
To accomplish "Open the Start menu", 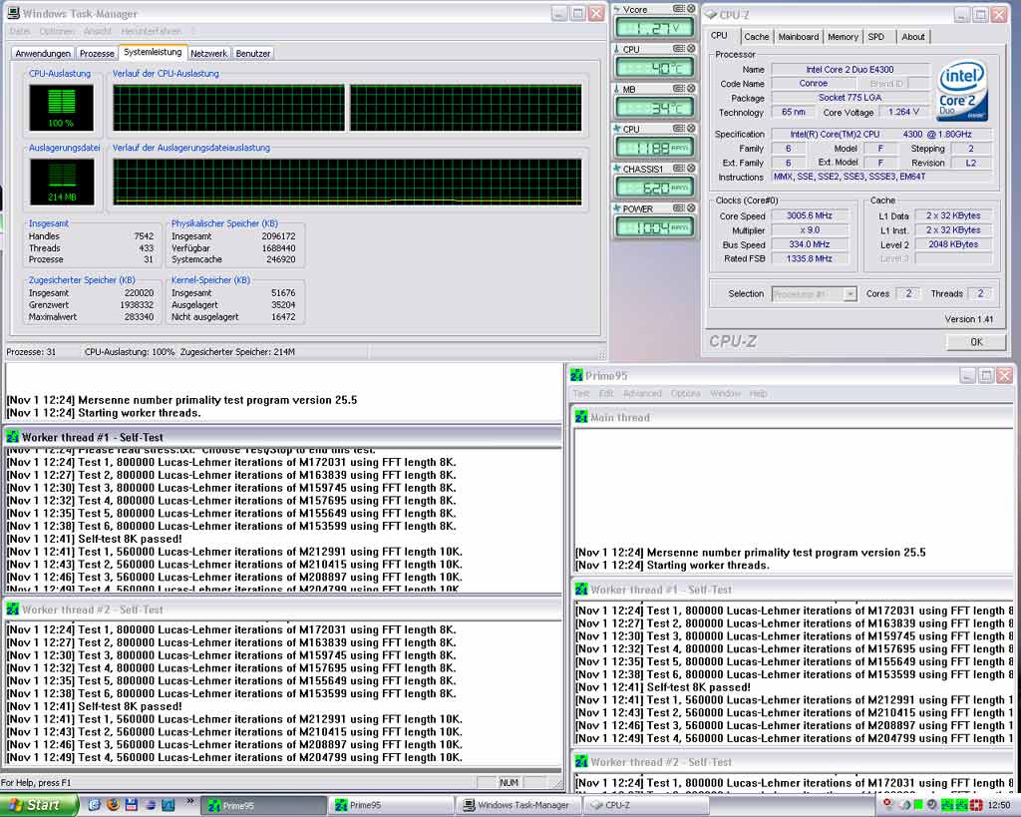I will [37, 805].
